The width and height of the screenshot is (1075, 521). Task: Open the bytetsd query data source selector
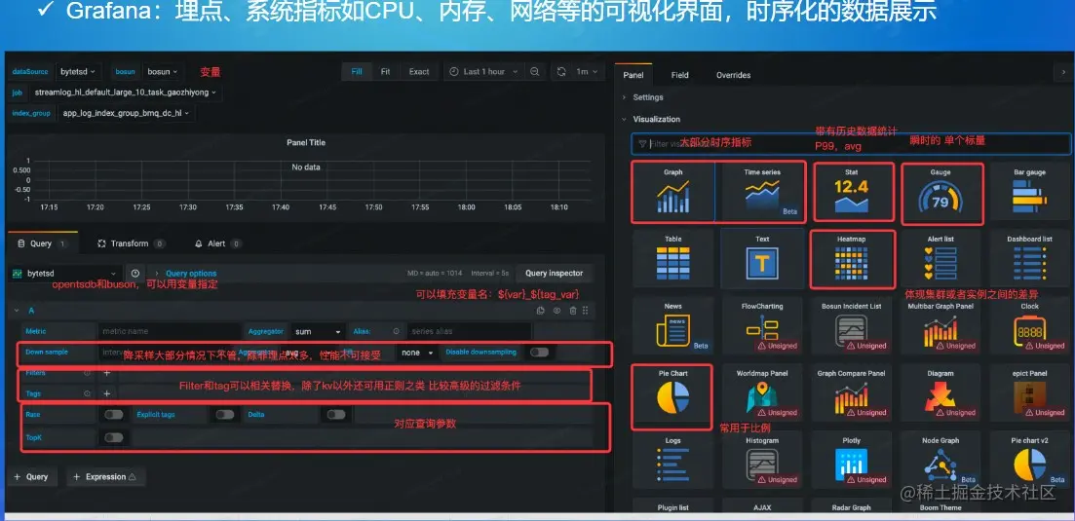tap(66, 274)
